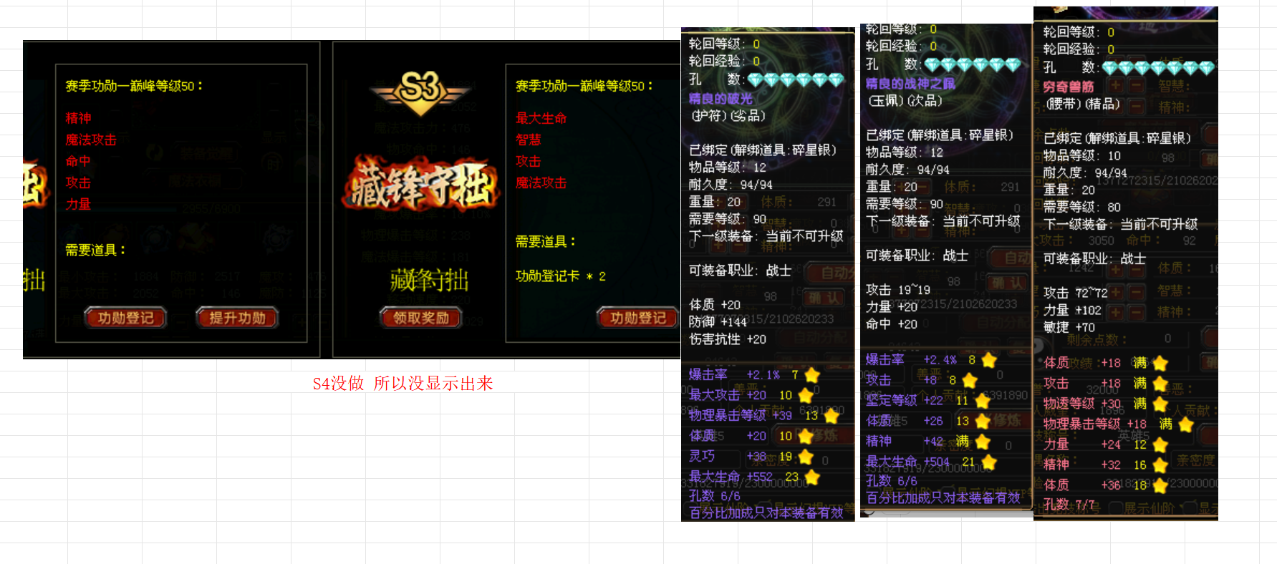Viewport: 1277px width, 564px height.
Task: Click the star beside 体质 +36
Action: [x=1160, y=485]
